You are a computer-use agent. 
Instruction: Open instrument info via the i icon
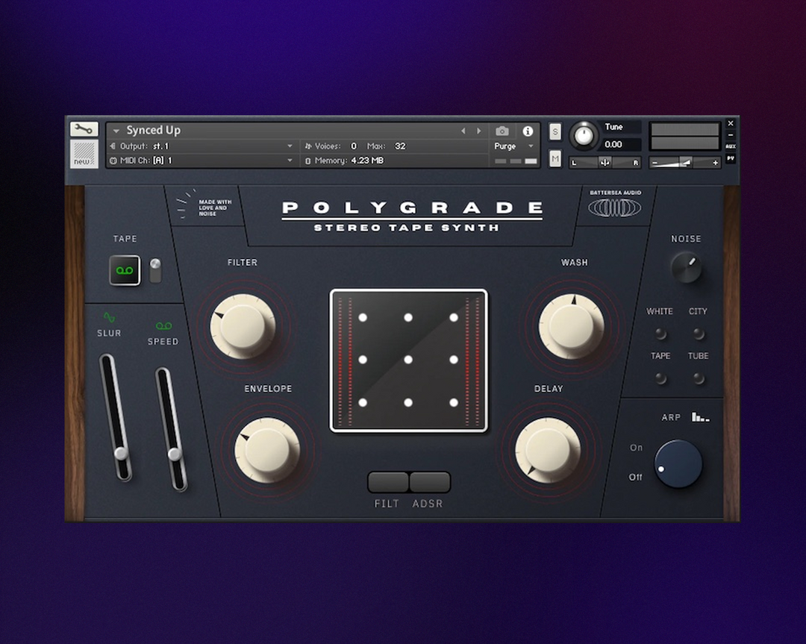point(527,131)
